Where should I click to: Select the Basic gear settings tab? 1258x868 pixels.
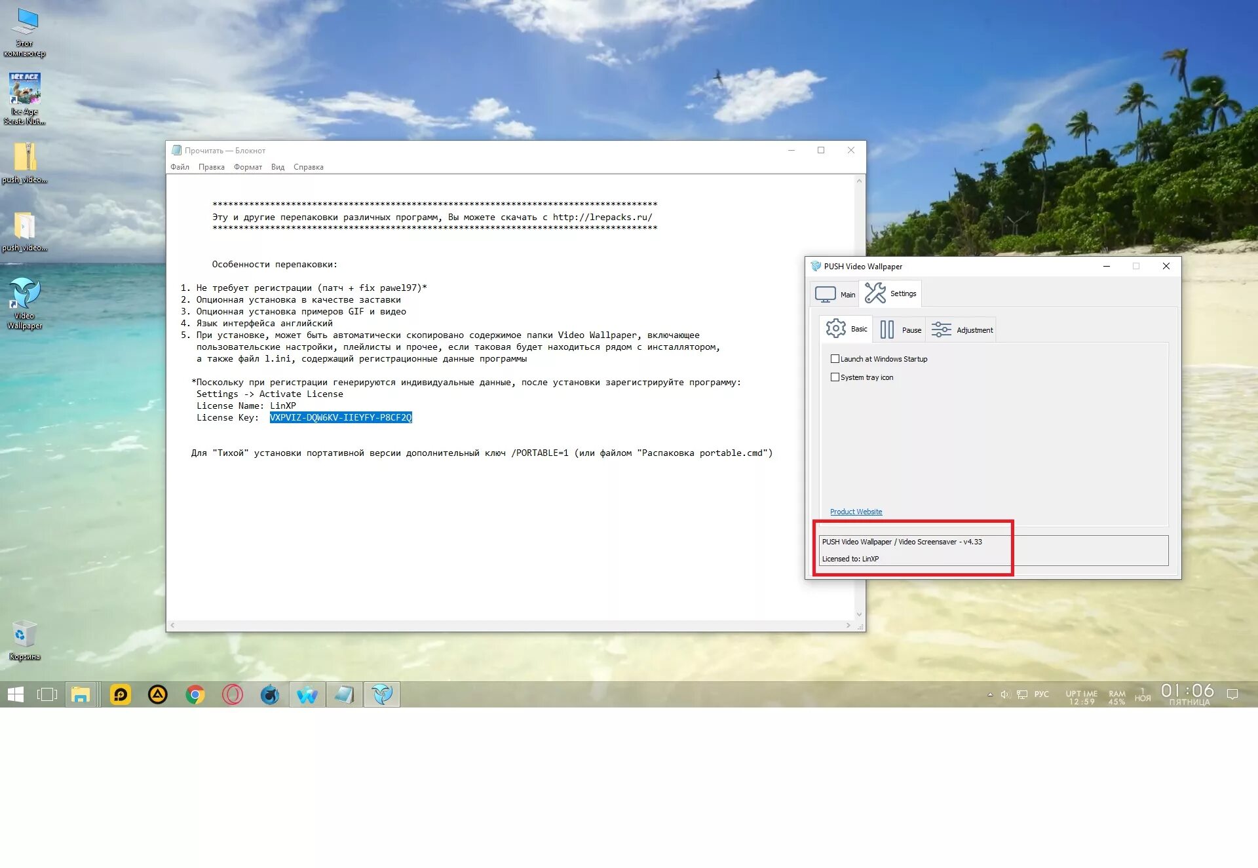coord(846,329)
